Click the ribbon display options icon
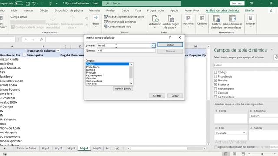Screen dimensions: 278x156 [251, 3]
